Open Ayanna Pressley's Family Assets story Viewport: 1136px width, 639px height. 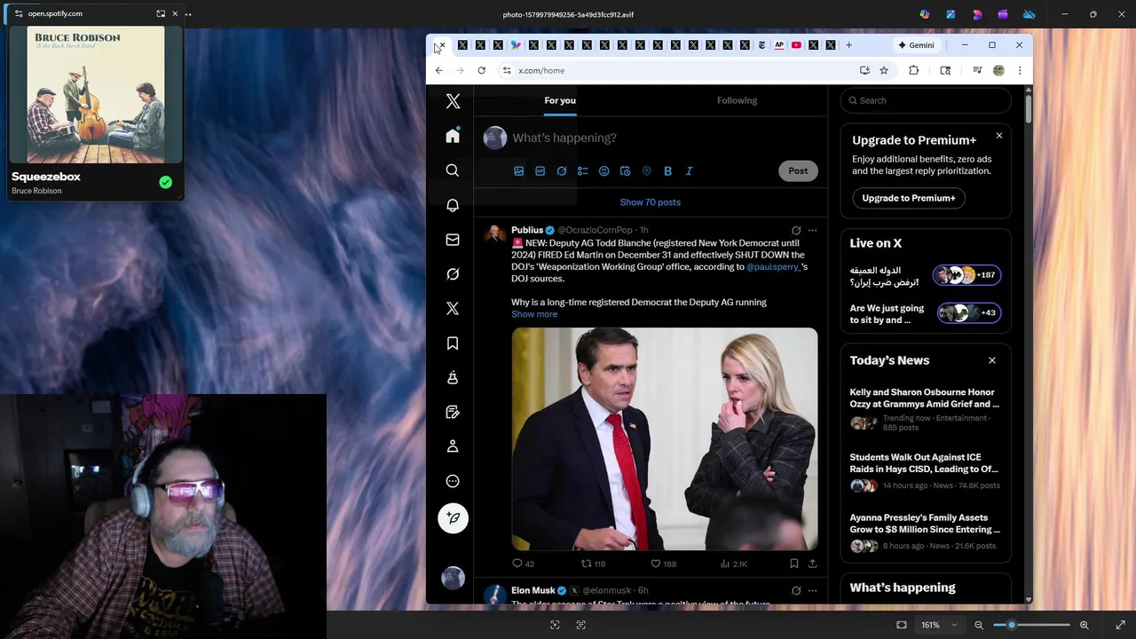[926, 532]
